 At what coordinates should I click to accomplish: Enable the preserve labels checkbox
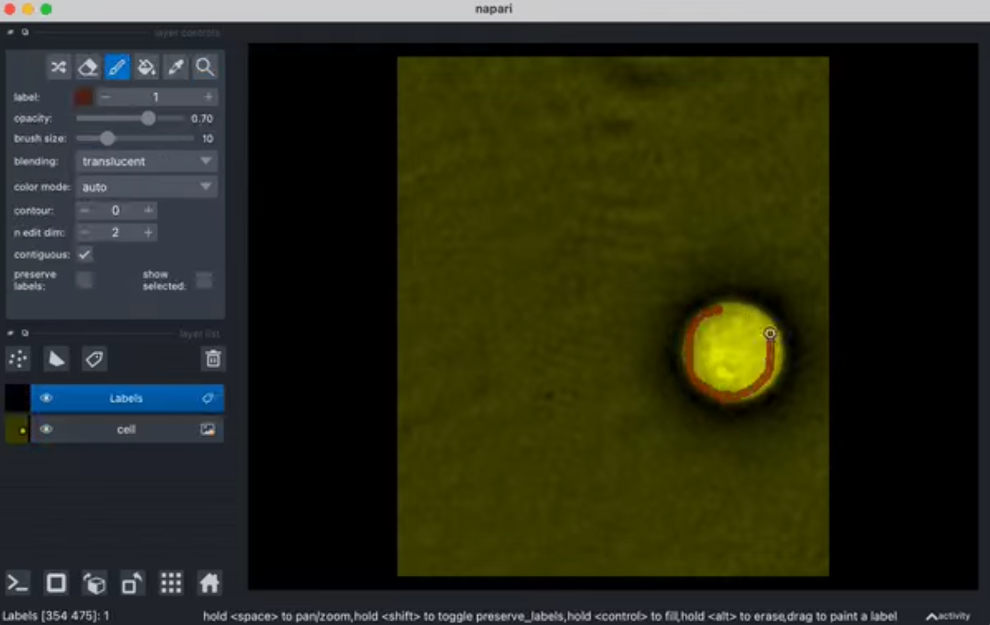click(x=85, y=280)
